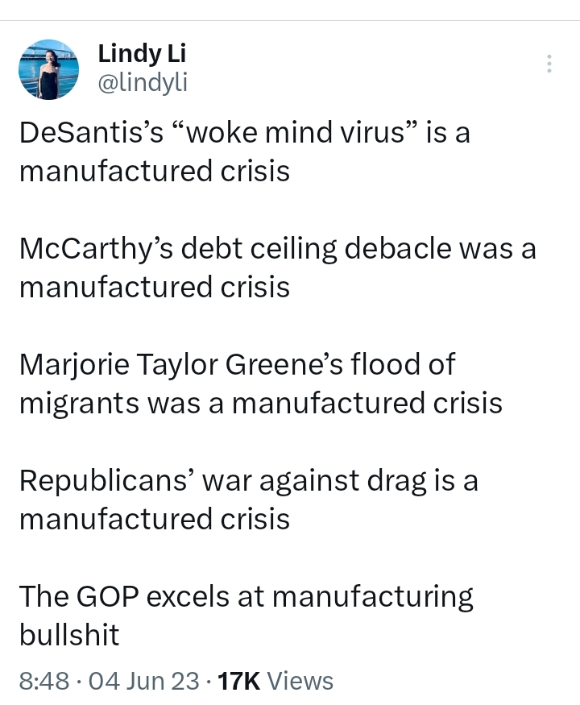Open the 17K view count
This screenshot has width=580, height=705.
(238, 680)
